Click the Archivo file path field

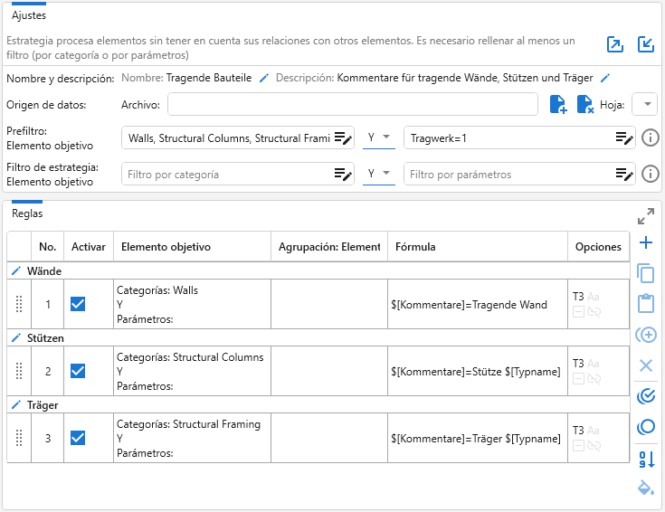[x=353, y=104]
